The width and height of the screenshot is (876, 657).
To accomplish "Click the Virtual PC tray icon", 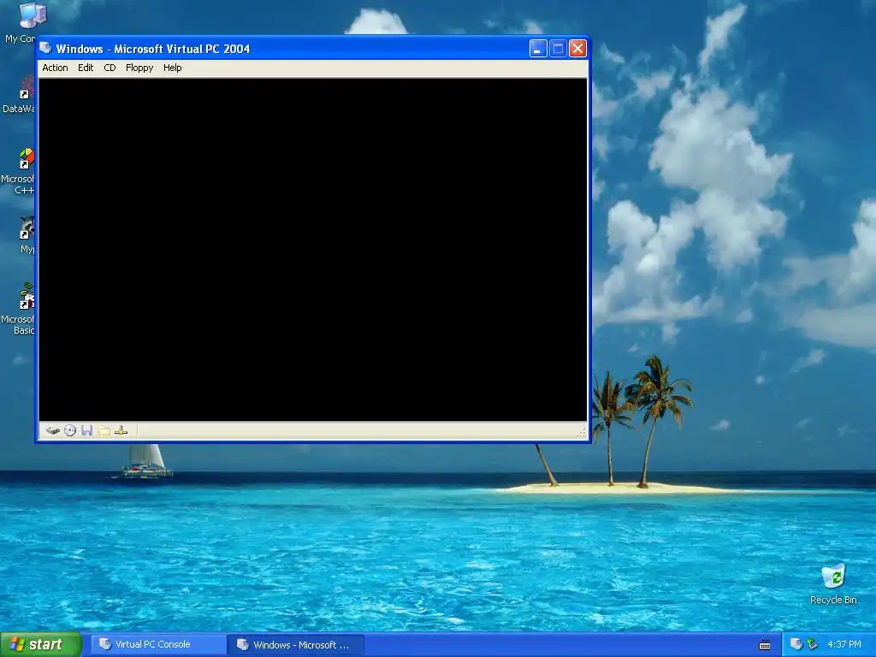I will 796,644.
